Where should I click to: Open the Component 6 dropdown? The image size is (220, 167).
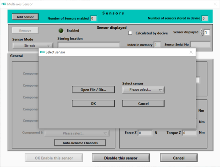pos(77,133)
